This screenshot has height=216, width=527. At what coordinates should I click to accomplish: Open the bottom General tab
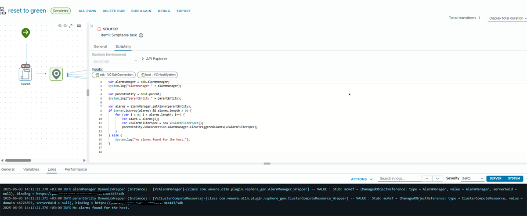tap(8, 169)
